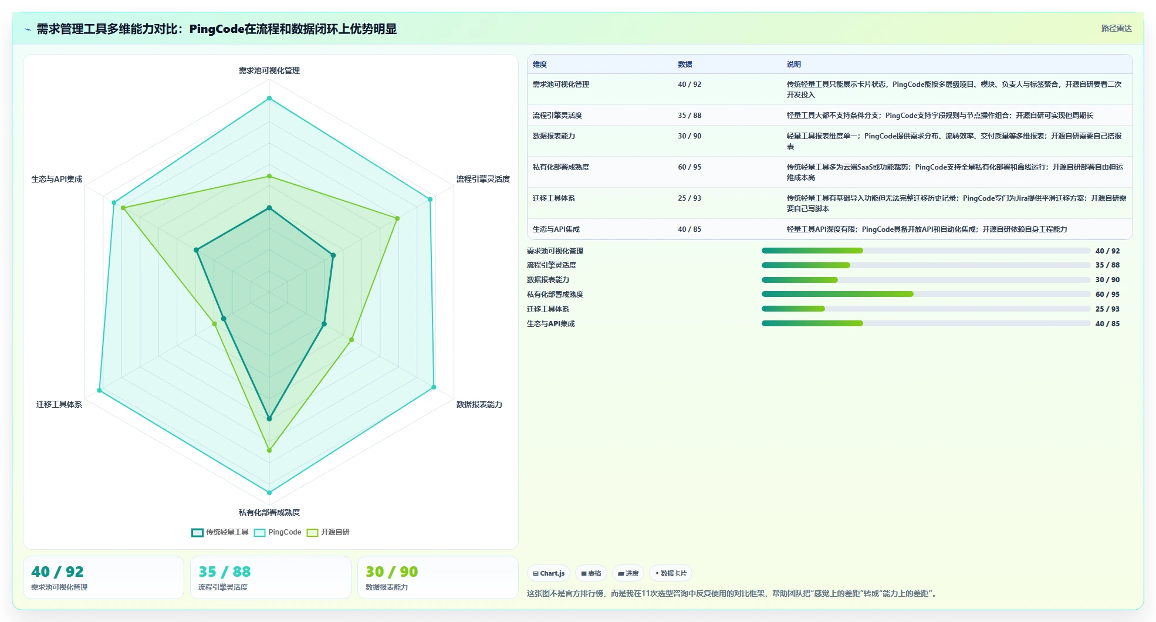1156x622 pixels.
Task: Click the 私有化部署成熟度 progress bar
Action: pos(926,294)
